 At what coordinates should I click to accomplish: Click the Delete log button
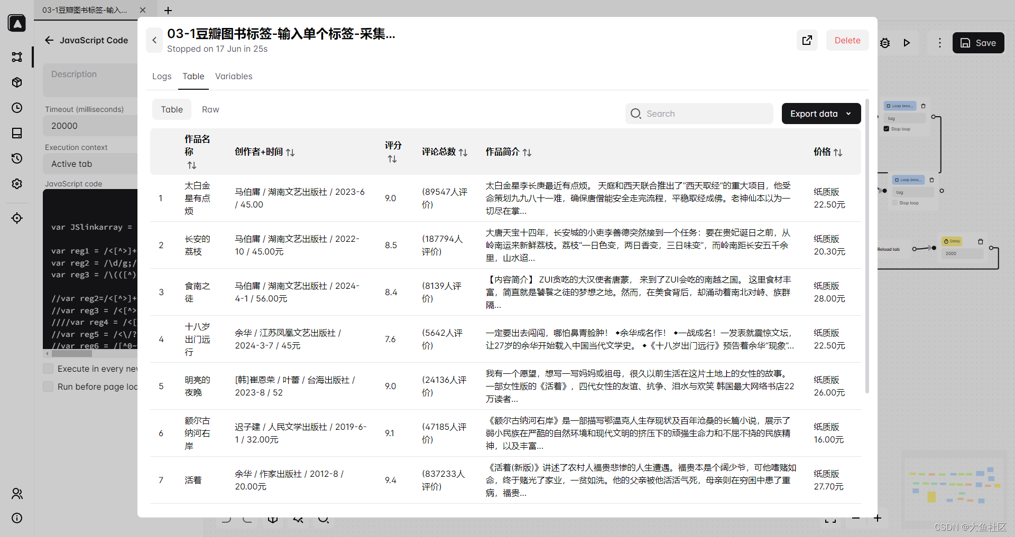click(847, 40)
